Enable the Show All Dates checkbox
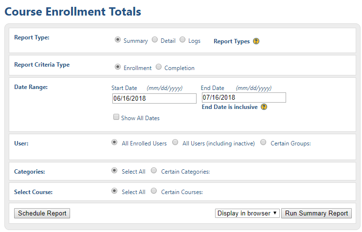The height and width of the screenshot is (232, 362). click(x=116, y=117)
